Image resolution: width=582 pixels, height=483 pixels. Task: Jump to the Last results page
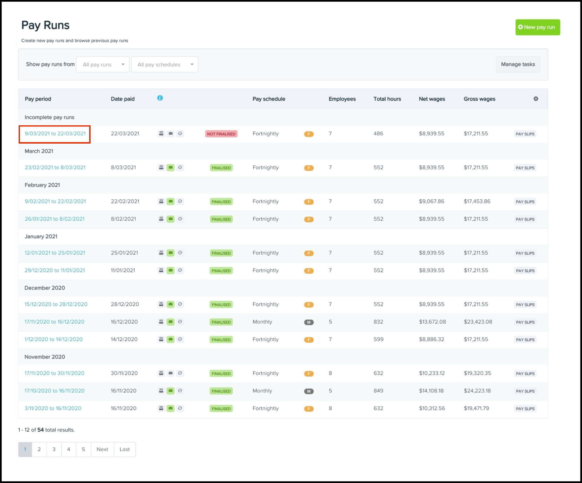coord(124,449)
